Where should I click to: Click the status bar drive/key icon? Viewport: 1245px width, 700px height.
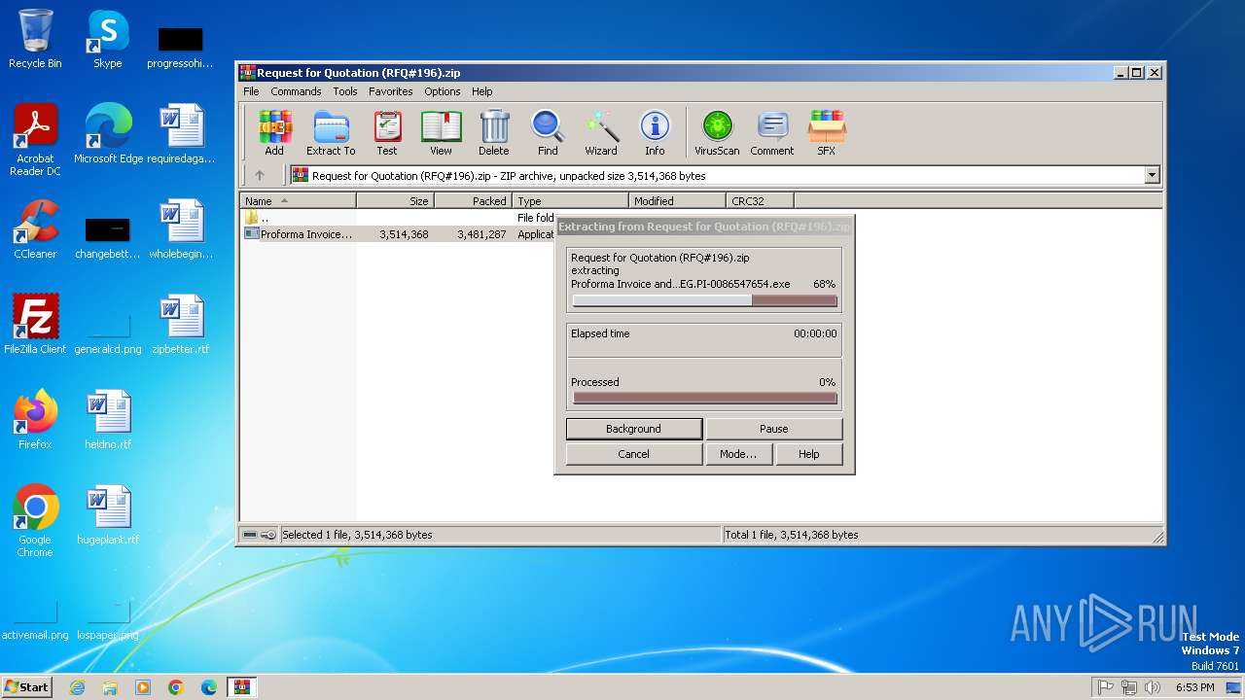(260, 535)
